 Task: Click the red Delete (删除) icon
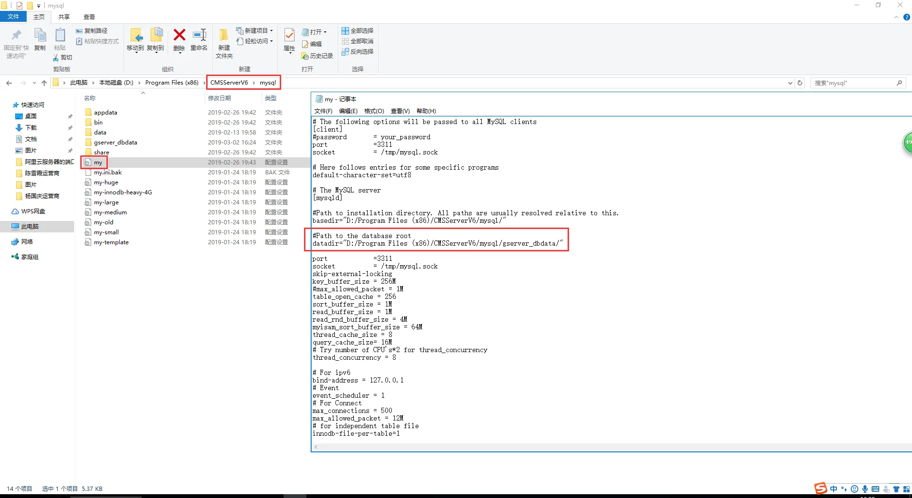[179, 35]
